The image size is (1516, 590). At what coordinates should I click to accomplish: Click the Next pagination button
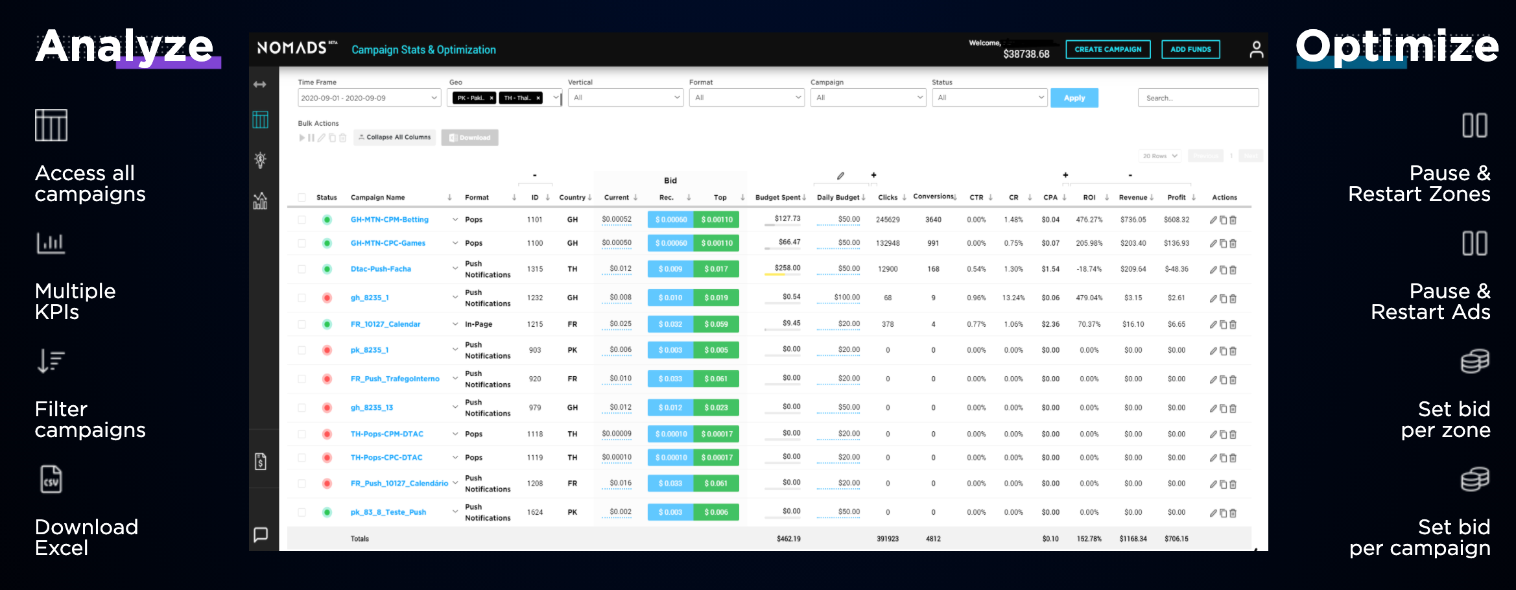(1250, 156)
